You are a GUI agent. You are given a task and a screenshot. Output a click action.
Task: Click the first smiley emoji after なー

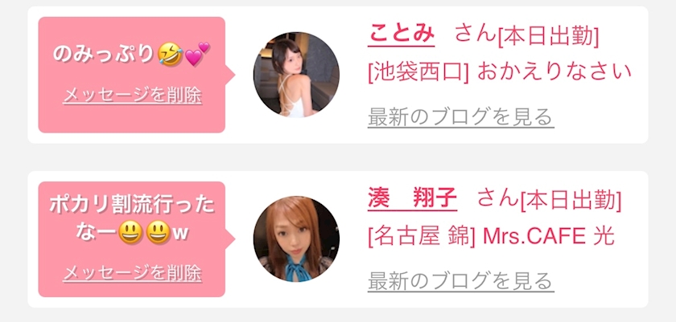click(130, 234)
